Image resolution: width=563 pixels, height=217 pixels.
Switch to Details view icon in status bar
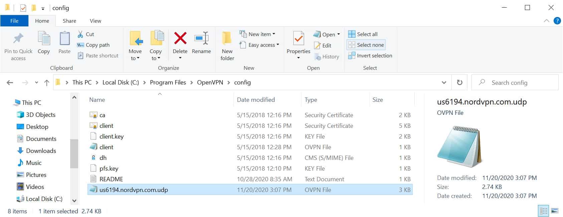click(x=544, y=211)
